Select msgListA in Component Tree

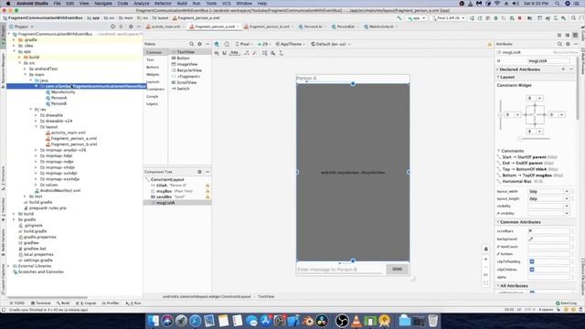click(x=165, y=203)
